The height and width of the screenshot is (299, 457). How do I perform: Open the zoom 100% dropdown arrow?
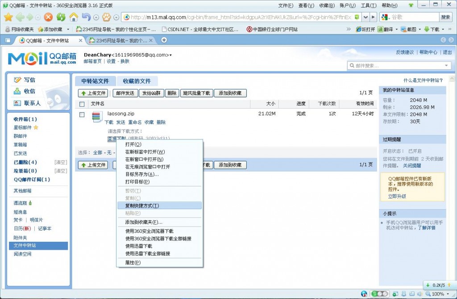pyautogui.click(x=448, y=294)
